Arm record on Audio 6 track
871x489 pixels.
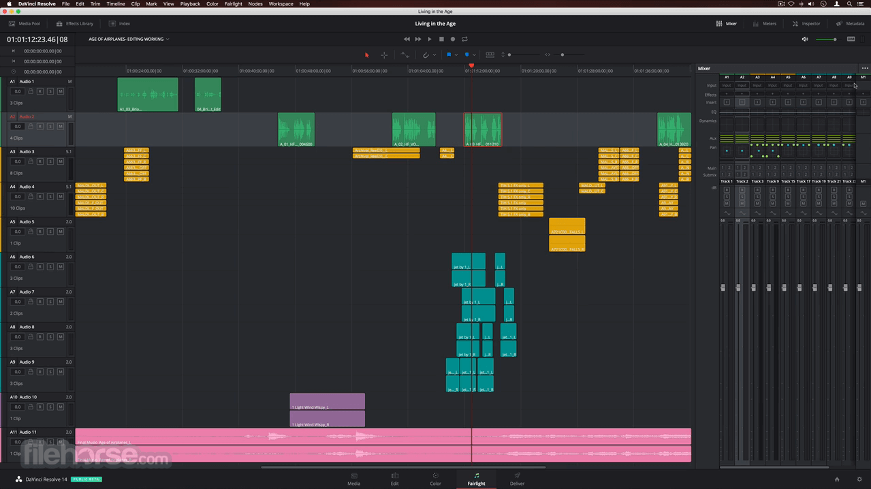[40, 267]
